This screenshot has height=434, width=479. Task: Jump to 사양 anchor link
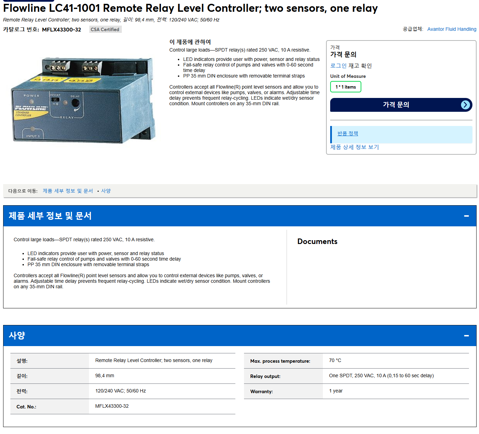(106, 191)
